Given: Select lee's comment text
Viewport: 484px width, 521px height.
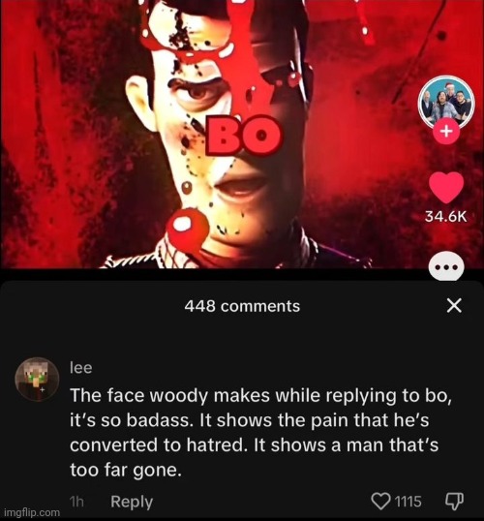Looking at the screenshot, I should tap(260, 432).
